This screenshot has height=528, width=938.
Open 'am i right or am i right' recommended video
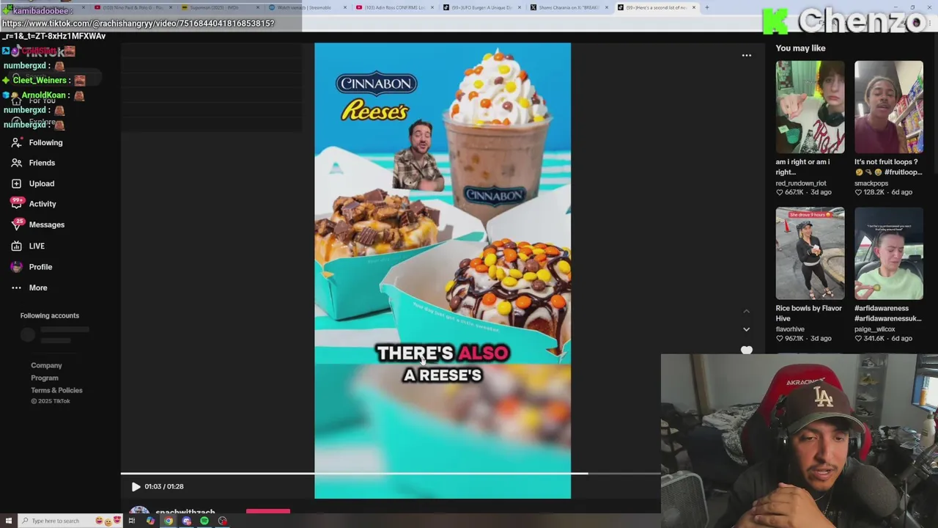(x=810, y=108)
